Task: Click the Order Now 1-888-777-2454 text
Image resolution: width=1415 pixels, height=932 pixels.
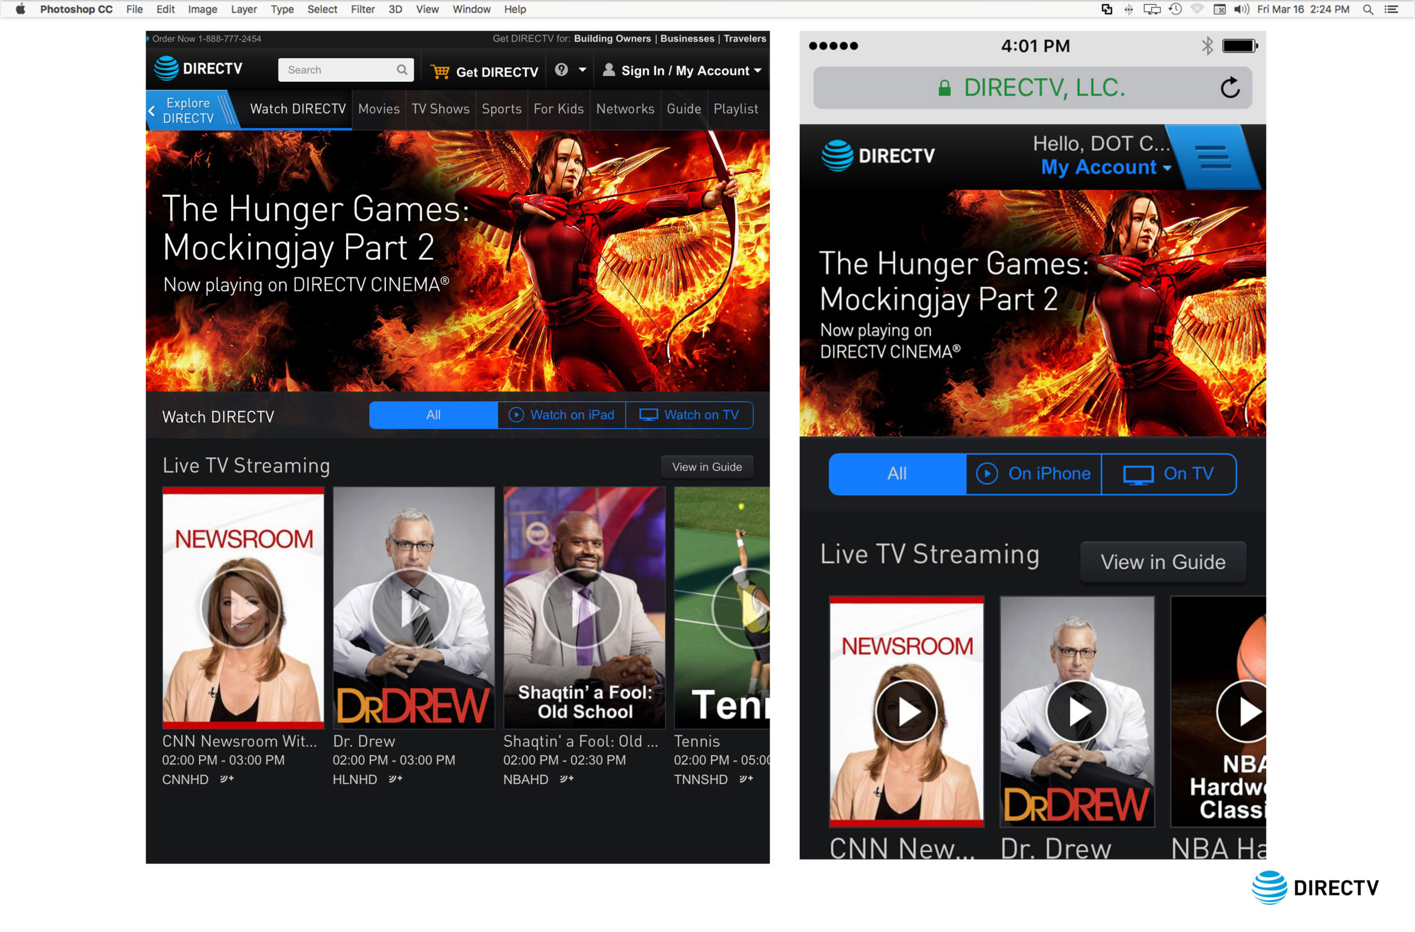Action: pyautogui.click(x=206, y=39)
